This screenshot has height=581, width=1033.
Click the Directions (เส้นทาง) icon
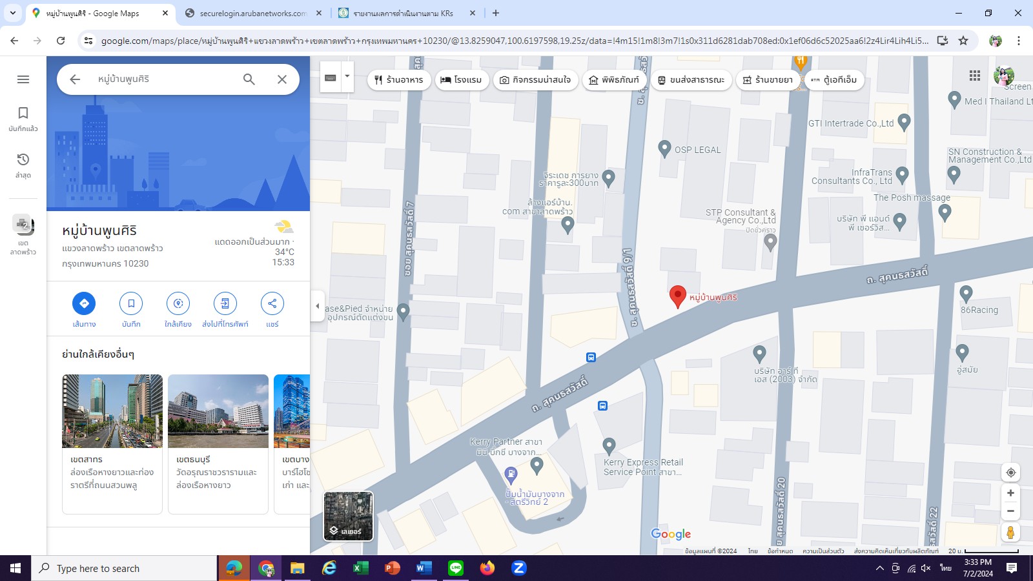point(84,303)
